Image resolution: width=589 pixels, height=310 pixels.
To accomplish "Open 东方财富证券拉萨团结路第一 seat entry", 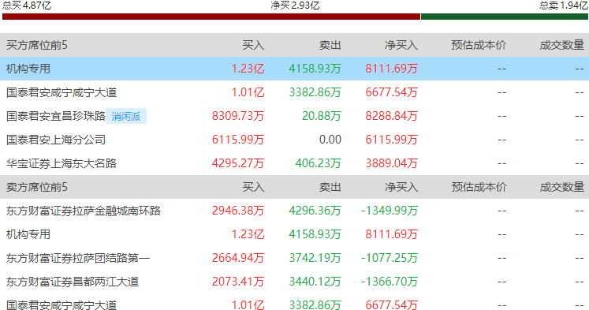I will [x=78, y=258].
